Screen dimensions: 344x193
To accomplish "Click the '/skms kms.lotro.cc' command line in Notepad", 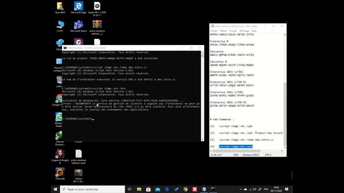I will point(246,139).
